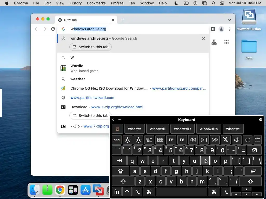This screenshot has width=266, height=199.
Task: Toggle the caps lock key
Action: 121,171
